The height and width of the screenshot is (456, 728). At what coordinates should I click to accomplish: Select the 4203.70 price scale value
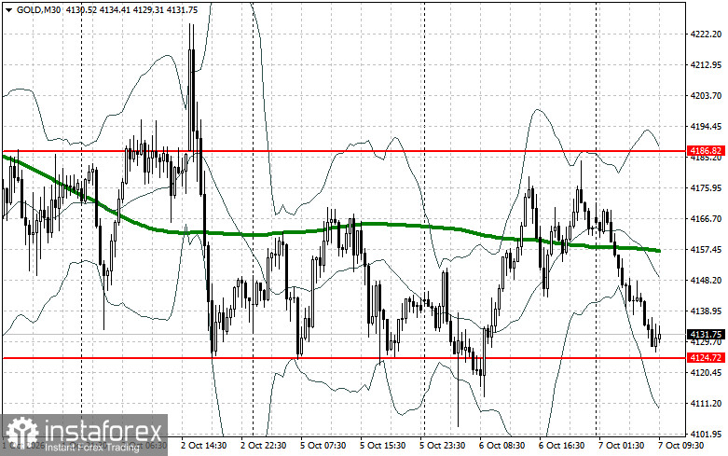coord(707,96)
